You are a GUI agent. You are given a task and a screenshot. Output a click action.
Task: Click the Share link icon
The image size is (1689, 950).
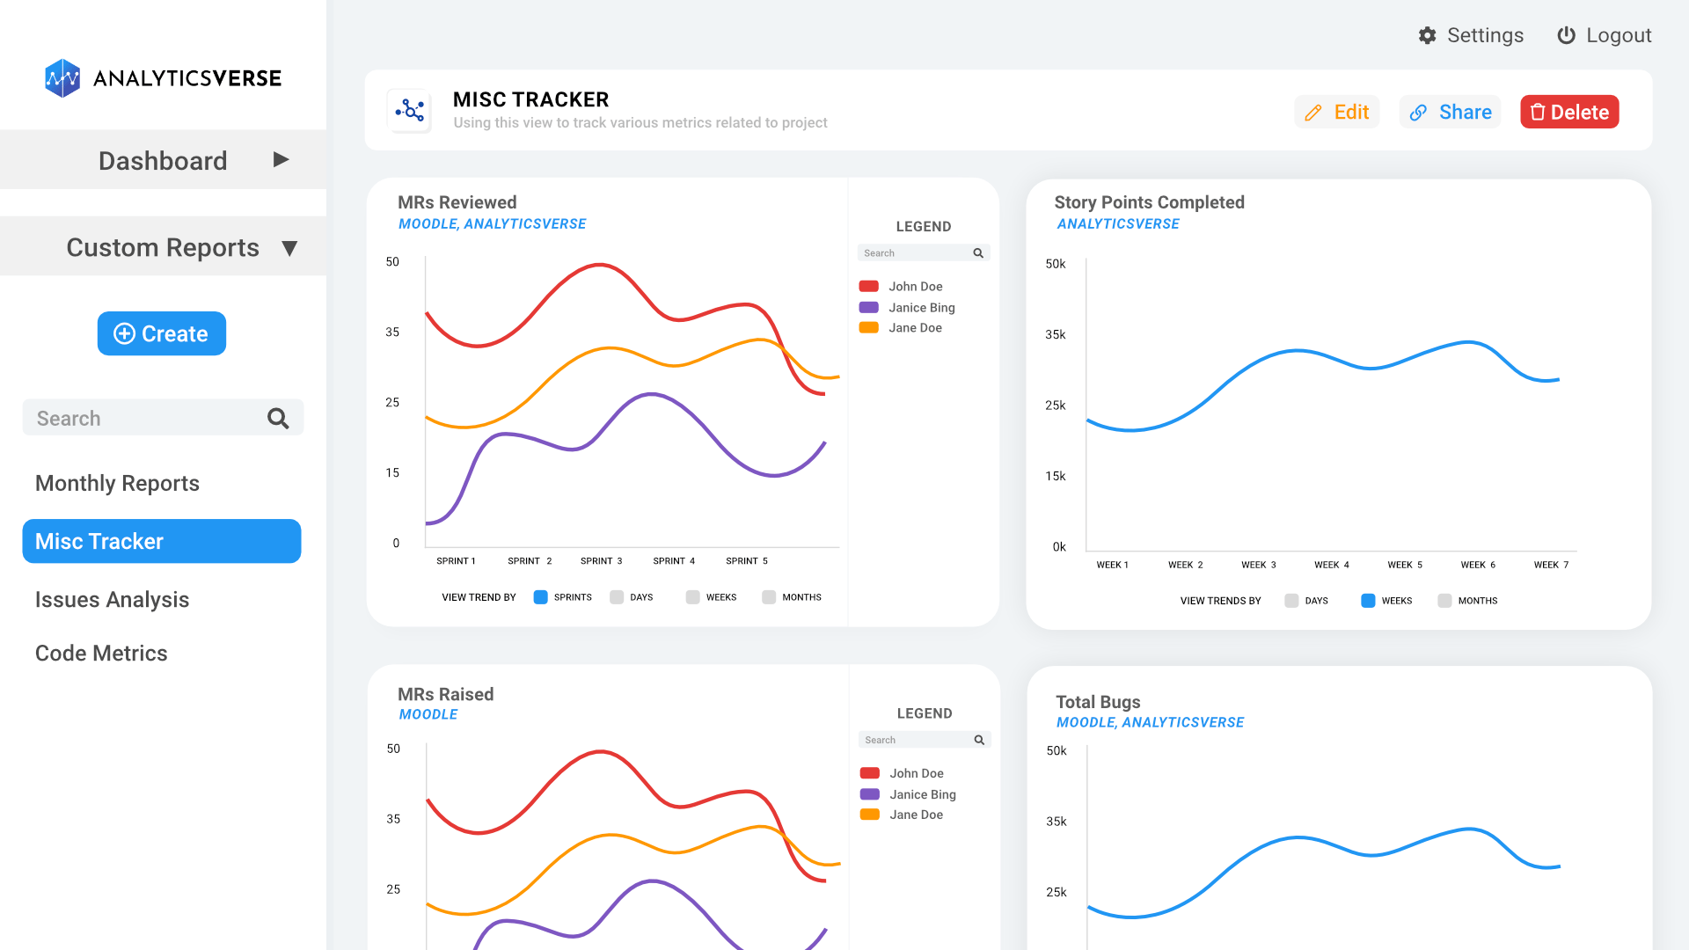pos(1418,113)
